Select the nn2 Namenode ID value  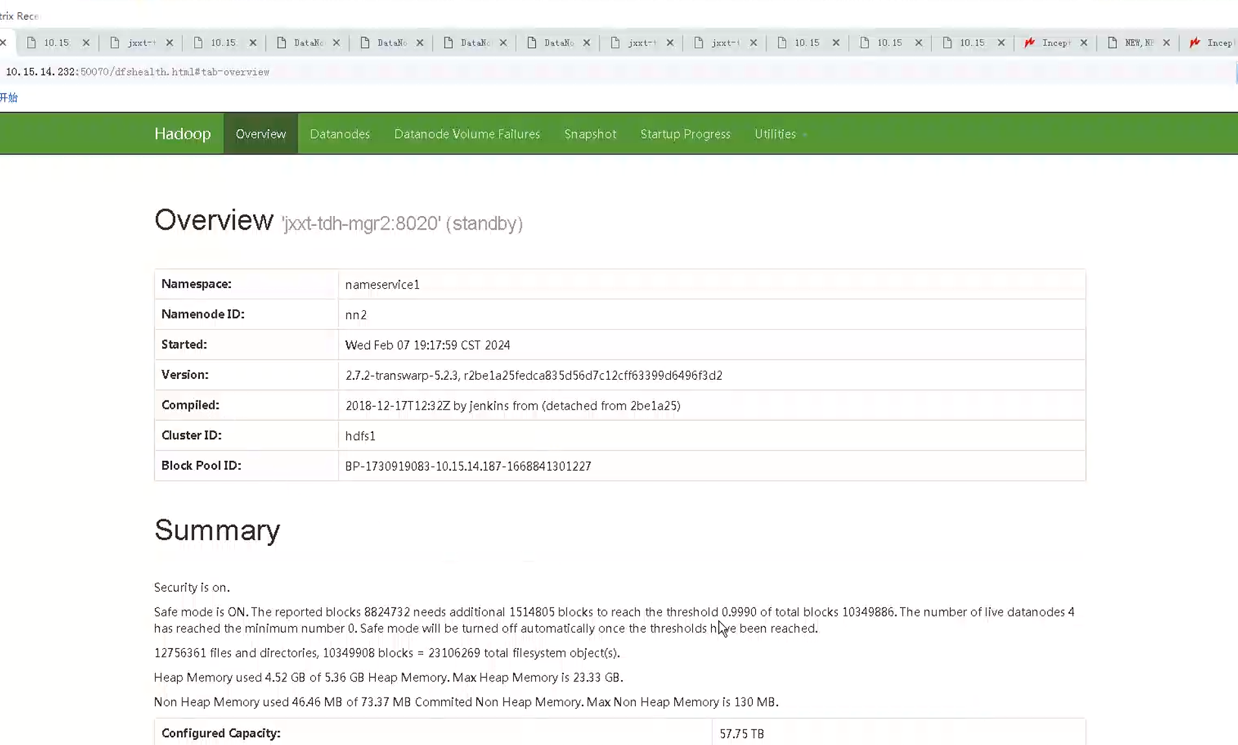[x=356, y=315]
